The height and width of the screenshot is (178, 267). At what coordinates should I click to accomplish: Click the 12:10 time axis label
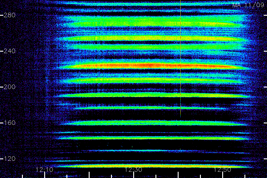click(x=44, y=170)
